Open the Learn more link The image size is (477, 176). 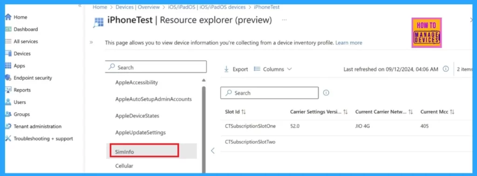tap(348, 43)
